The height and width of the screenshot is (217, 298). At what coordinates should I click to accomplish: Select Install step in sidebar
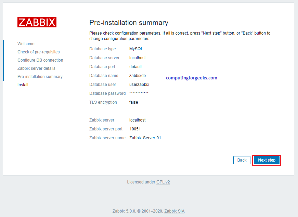pyautogui.click(x=23, y=85)
